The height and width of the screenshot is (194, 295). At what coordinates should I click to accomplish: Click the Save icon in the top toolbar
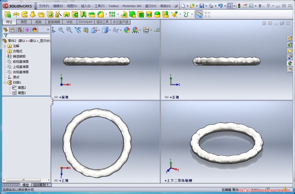click(202, 6)
